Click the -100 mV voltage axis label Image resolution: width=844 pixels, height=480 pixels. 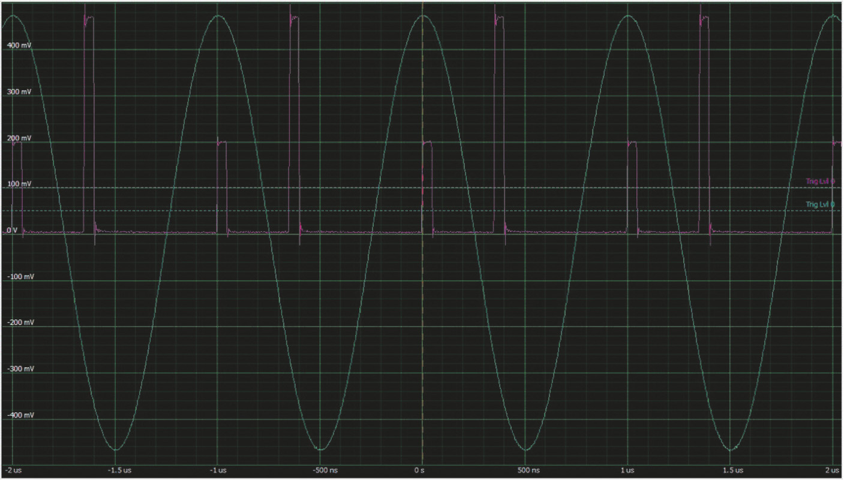click(20, 277)
